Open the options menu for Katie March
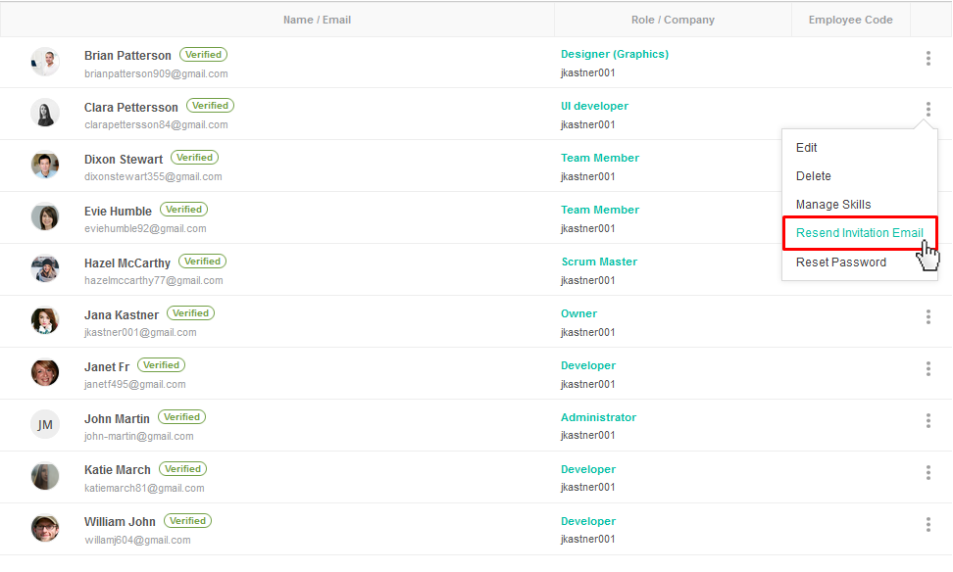Image resolution: width=953 pixels, height=572 pixels. point(928,472)
